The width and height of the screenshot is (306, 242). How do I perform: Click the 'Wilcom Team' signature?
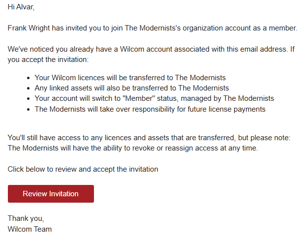coord(30,229)
